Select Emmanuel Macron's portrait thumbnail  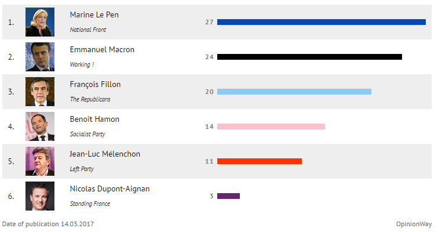point(40,57)
